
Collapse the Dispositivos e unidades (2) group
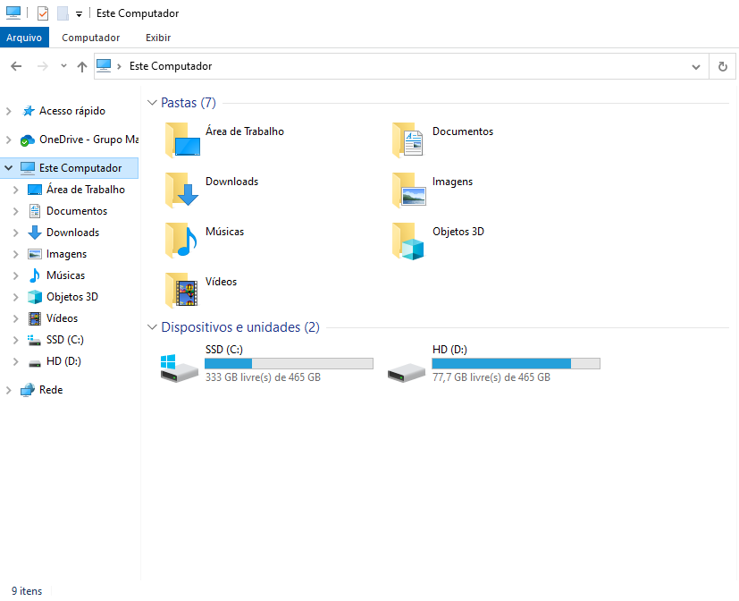(152, 327)
